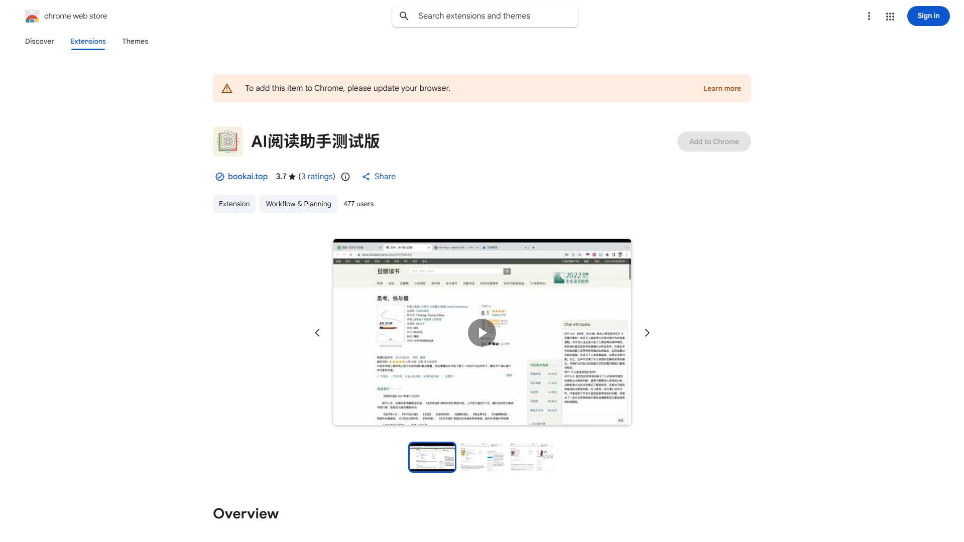Viewport: 964px width, 542px height.
Task: Expand the Extension category chip
Action: [x=234, y=204]
